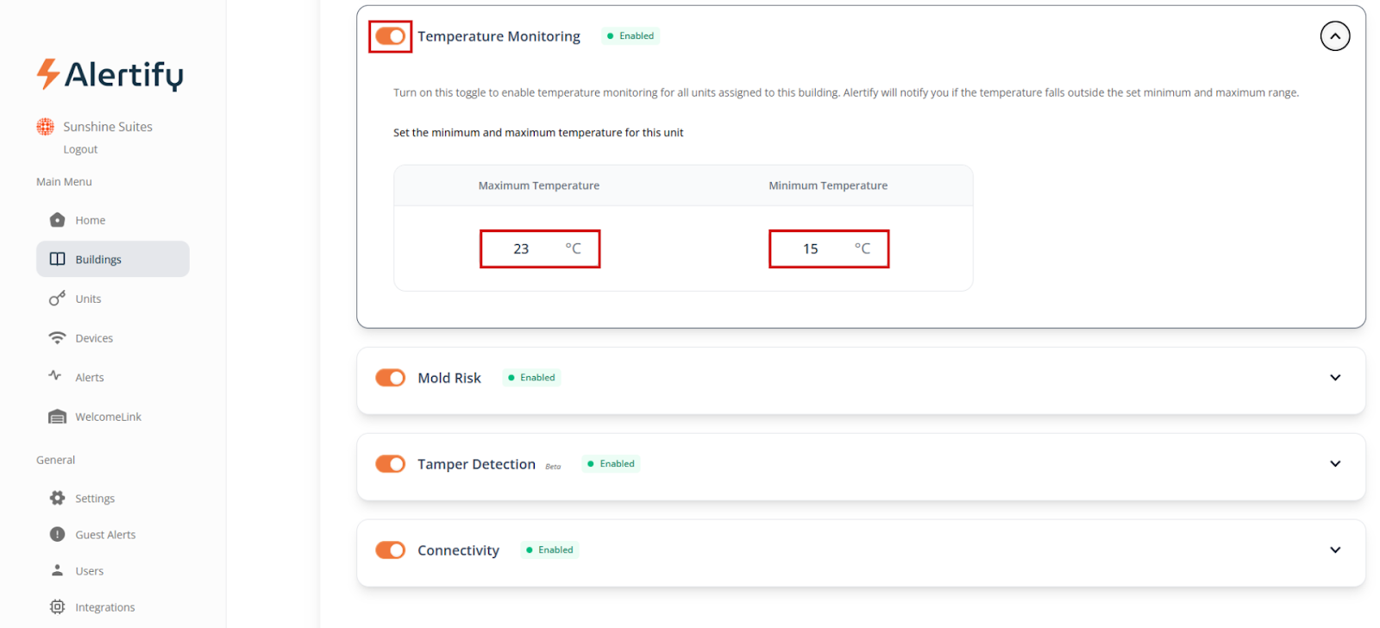Click the WelcomeLink icon in sidebar

tap(58, 417)
